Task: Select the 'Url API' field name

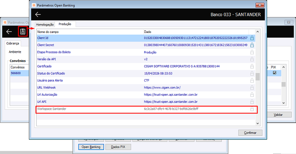Action: tap(42, 102)
